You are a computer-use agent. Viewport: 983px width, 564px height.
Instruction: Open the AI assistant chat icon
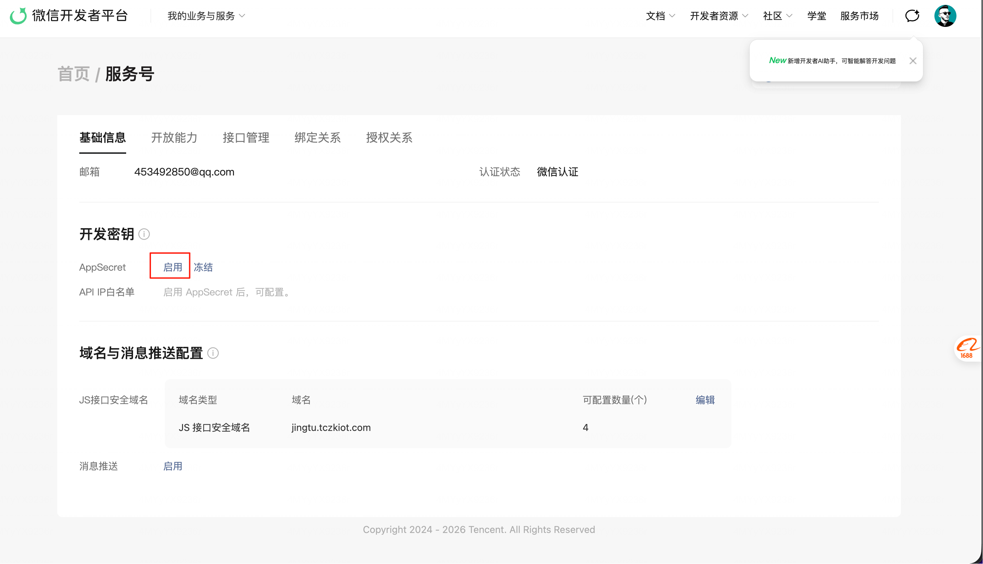pos(912,16)
